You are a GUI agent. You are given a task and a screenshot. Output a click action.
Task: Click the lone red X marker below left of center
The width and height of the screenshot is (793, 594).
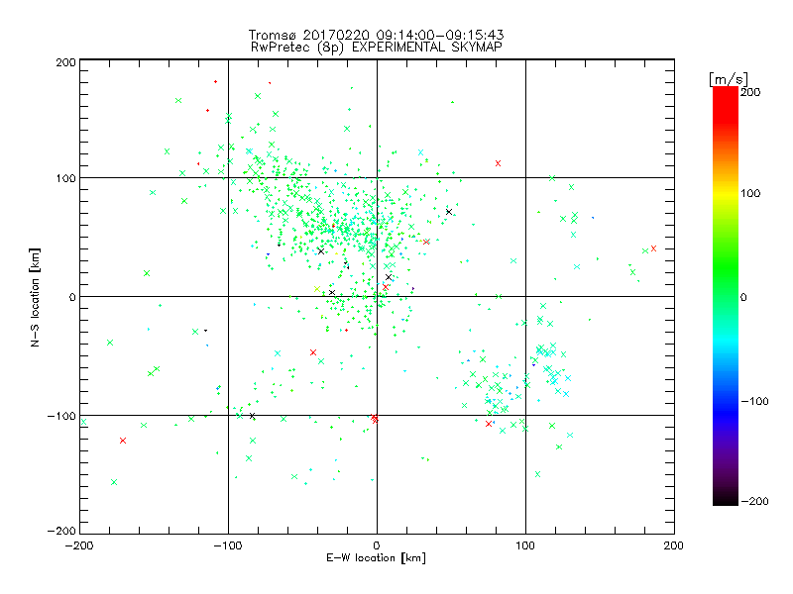coord(313,352)
